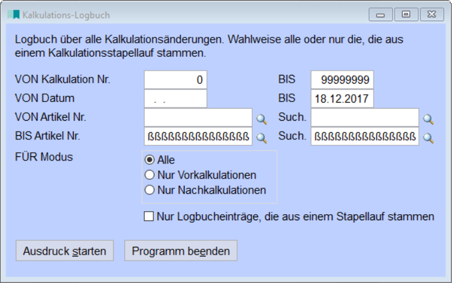Screen dimensions: 452x283
Task: Click the empty VON Artikel Nr. field
Action: click(x=199, y=117)
